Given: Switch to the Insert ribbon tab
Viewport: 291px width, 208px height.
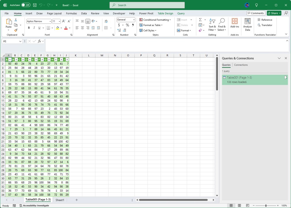Looking at the screenshot, I should click(29, 13).
